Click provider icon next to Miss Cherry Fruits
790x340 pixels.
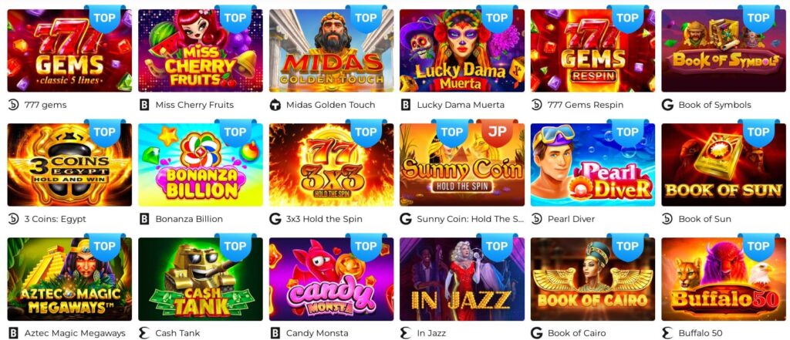144,105
